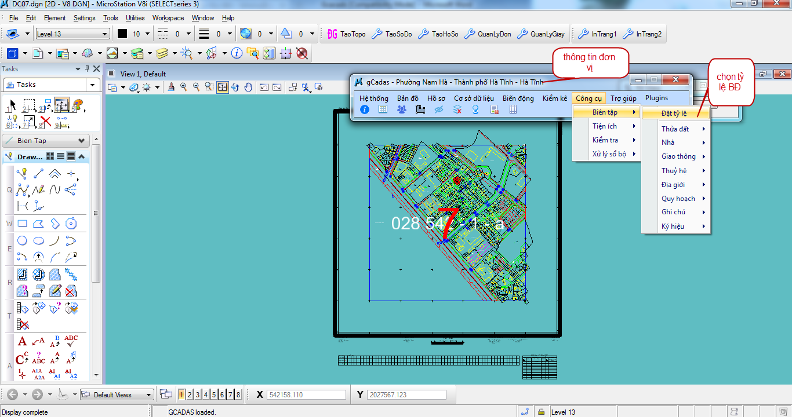Click the Fit View icon
This screenshot has width=792, height=417.
223,87
